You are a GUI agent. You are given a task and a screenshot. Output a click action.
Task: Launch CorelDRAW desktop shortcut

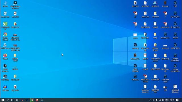point(5,26)
